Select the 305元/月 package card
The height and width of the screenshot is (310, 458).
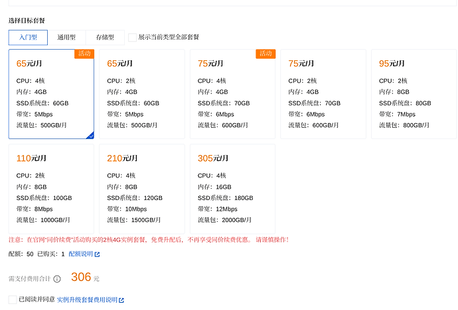(x=232, y=189)
